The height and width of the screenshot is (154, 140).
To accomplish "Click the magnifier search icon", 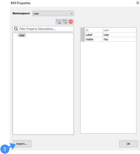I will [16, 29].
